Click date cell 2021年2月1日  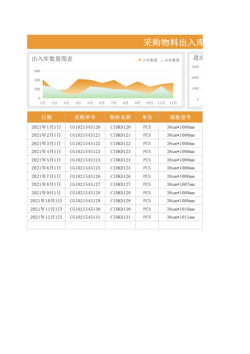[46, 135]
